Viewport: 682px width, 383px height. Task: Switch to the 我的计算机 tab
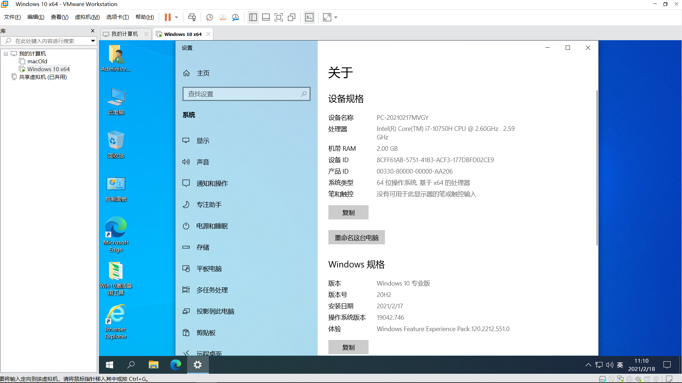coord(125,34)
